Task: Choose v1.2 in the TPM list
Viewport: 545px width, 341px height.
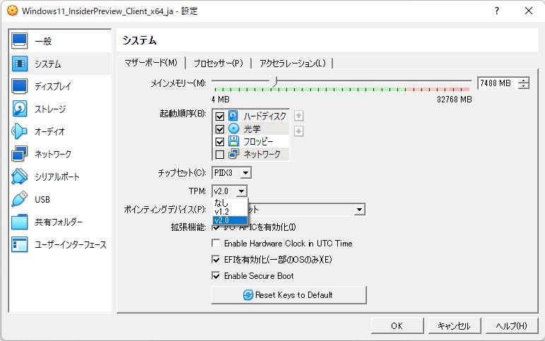Action: (x=230, y=212)
